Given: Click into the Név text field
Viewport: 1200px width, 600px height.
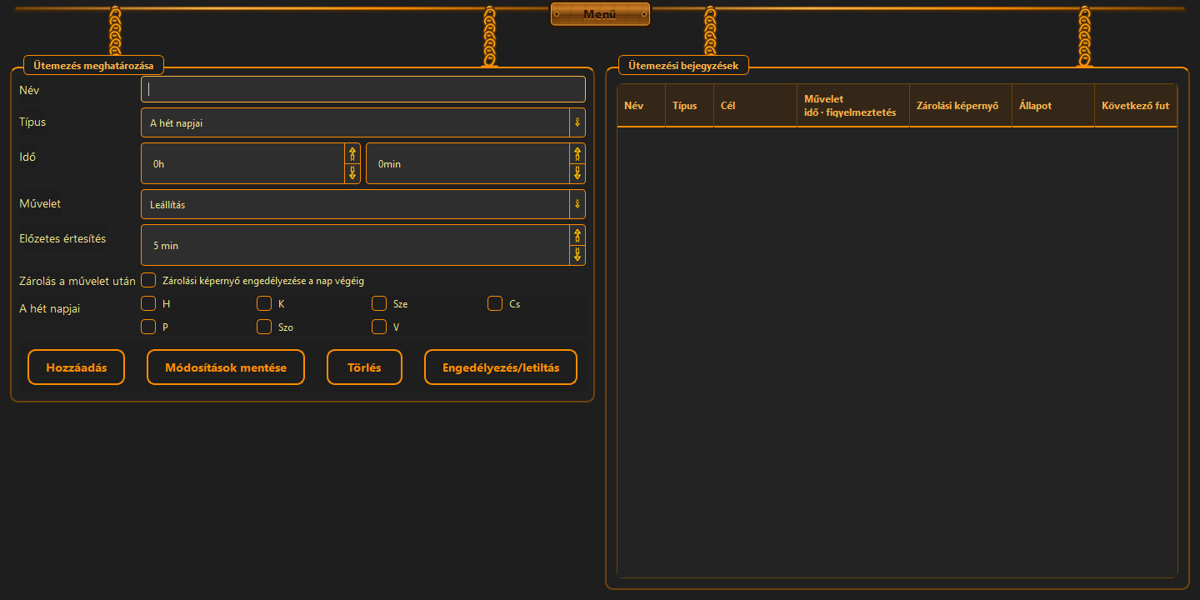Looking at the screenshot, I should 363,89.
